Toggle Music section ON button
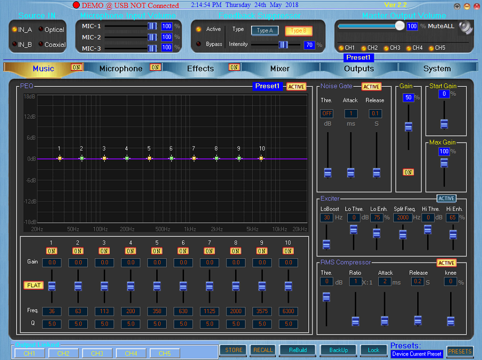 point(76,67)
